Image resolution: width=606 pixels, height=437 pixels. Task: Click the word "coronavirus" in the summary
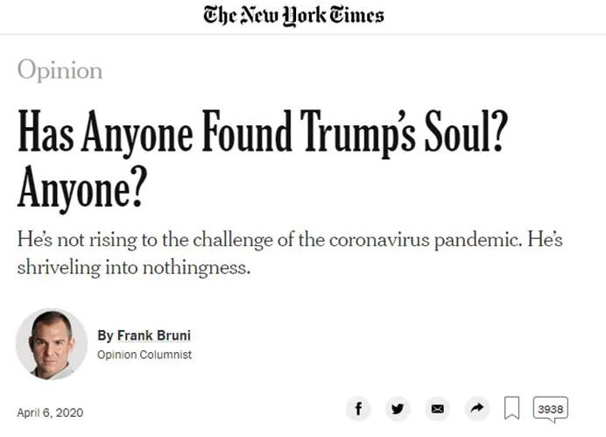[379, 240]
